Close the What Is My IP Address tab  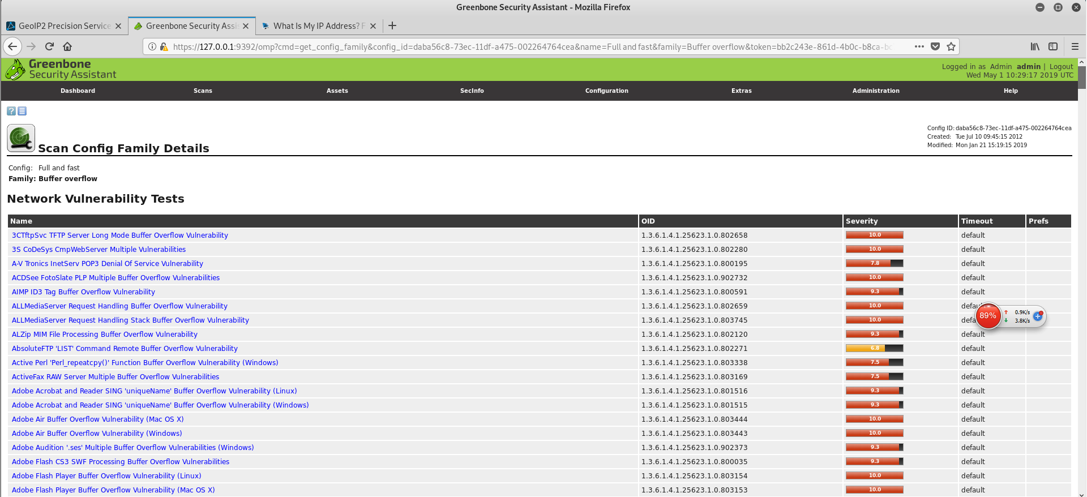coord(373,26)
